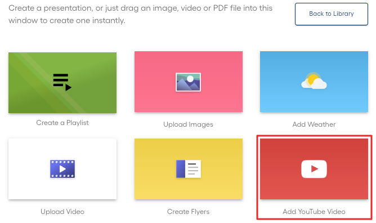
Task: Click the flyer document icon
Action: [189, 169]
